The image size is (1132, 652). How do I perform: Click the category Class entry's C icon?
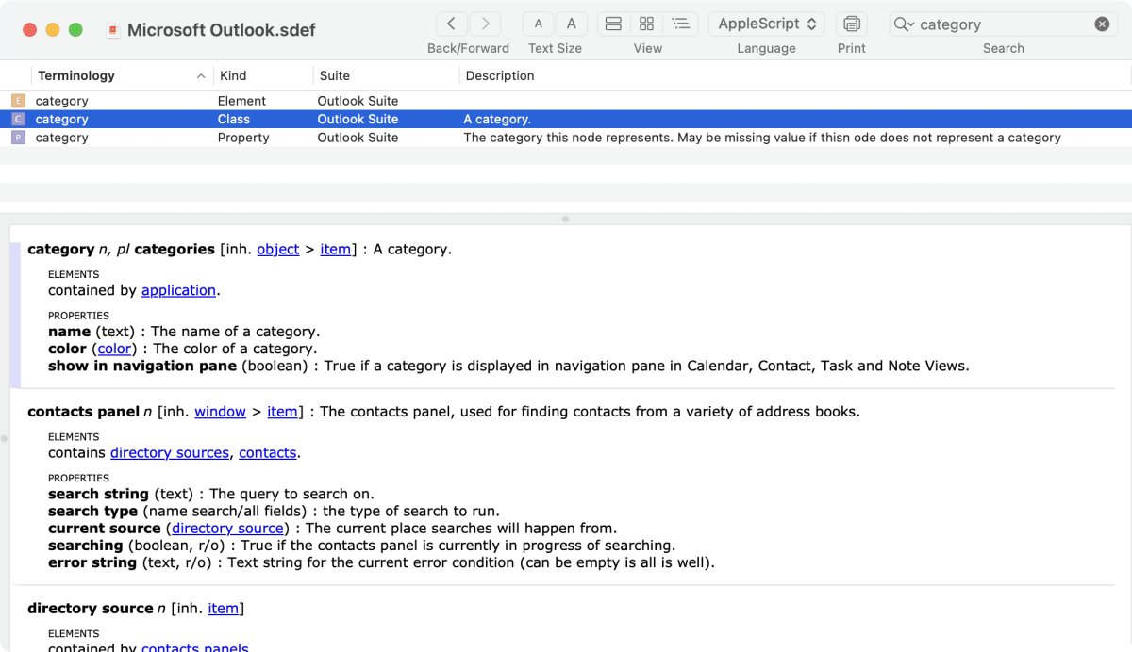click(x=17, y=119)
